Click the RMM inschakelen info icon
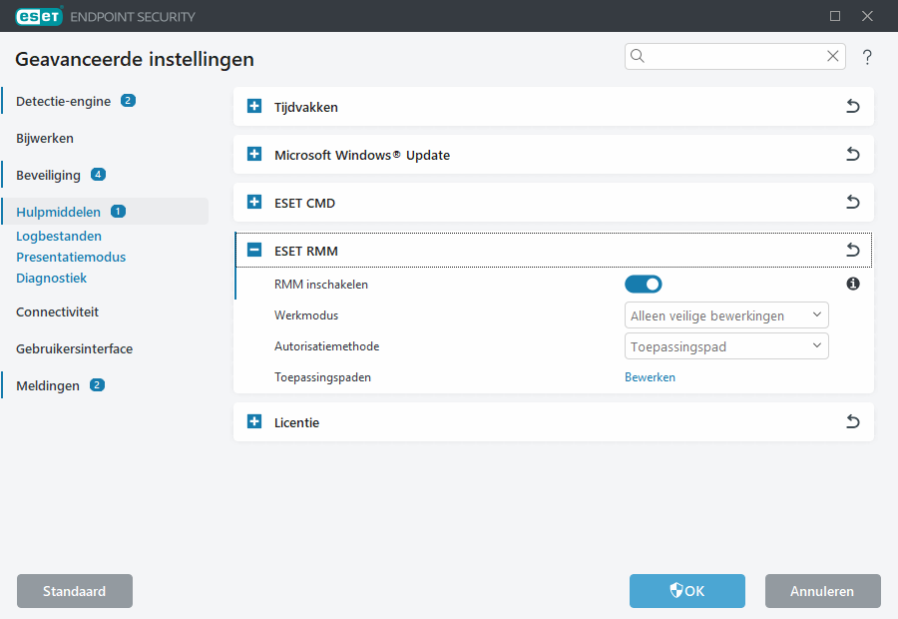 point(853,284)
